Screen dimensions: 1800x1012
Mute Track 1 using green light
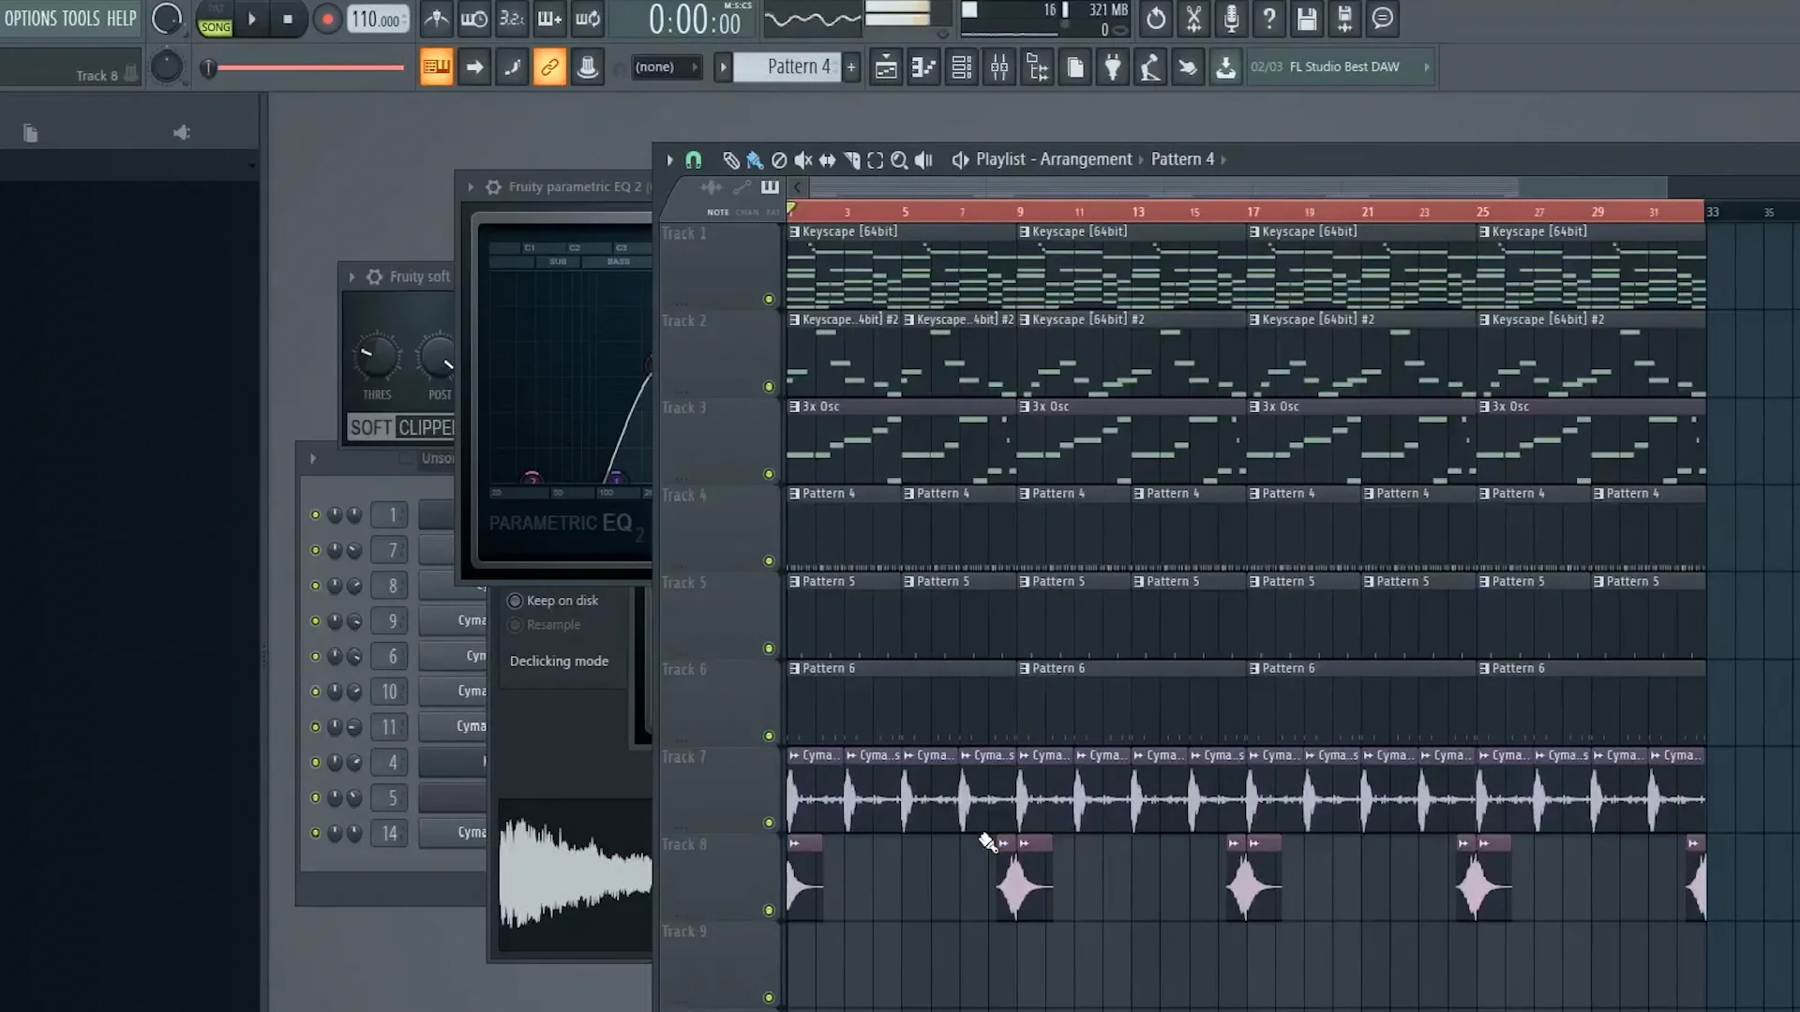click(769, 299)
